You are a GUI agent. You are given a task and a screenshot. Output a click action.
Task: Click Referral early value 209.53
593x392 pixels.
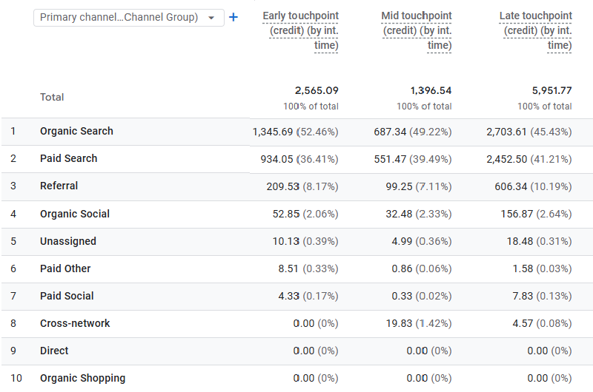point(283,187)
